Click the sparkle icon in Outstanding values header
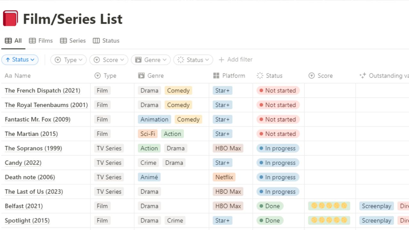 coord(363,76)
